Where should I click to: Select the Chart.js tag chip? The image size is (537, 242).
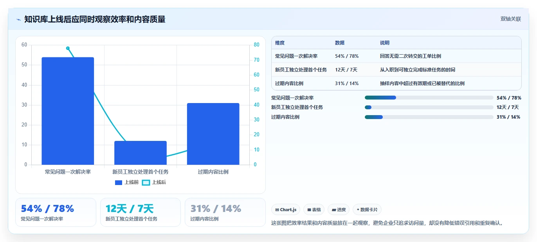[286, 210]
